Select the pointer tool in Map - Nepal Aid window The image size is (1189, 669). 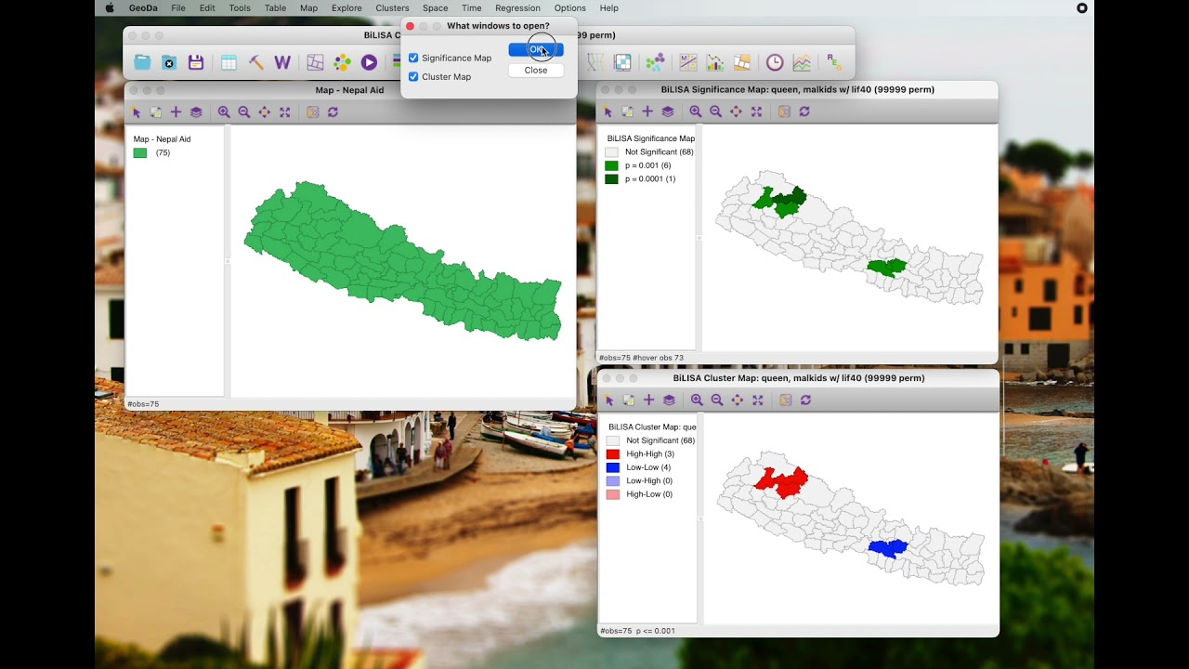[x=136, y=112]
